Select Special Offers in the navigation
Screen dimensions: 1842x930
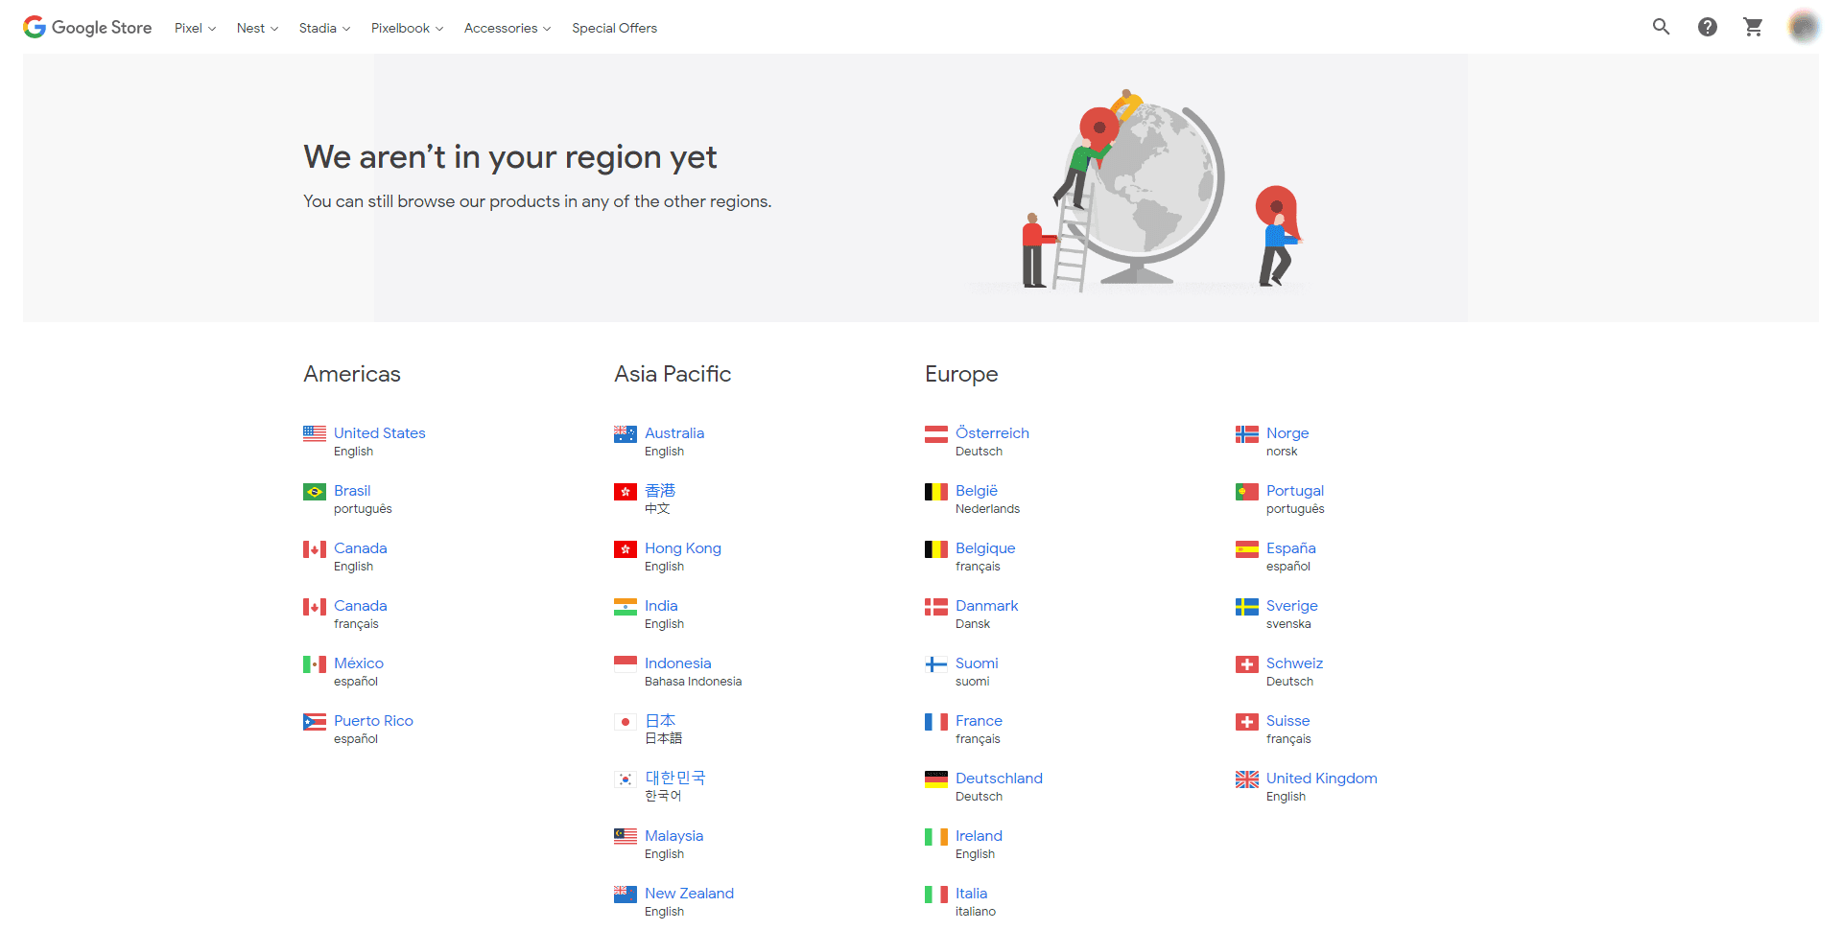point(614,28)
